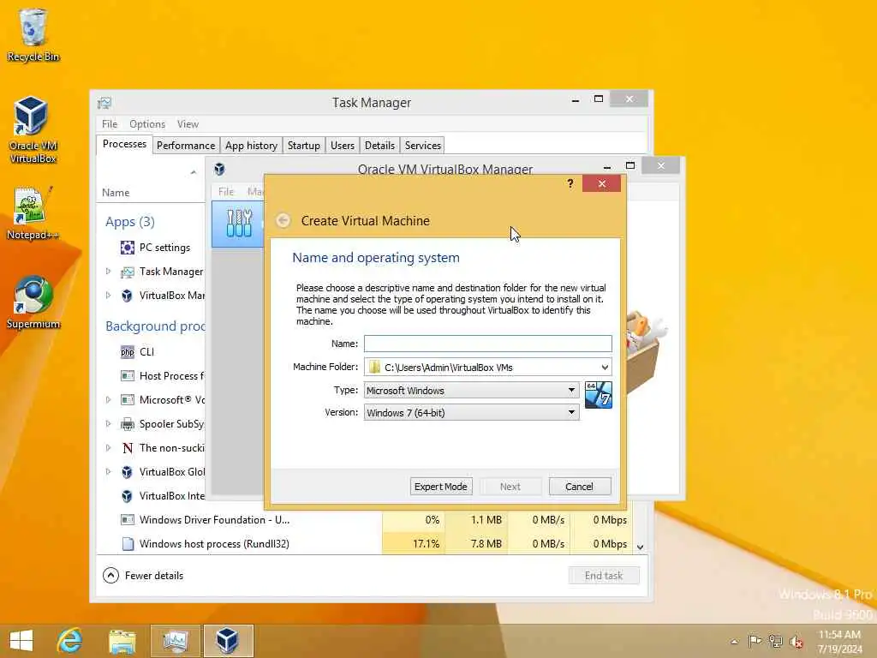Image resolution: width=877 pixels, height=658 pixels.
Task: Open the Machine Folder dropdown
Action: click(605, 368)
